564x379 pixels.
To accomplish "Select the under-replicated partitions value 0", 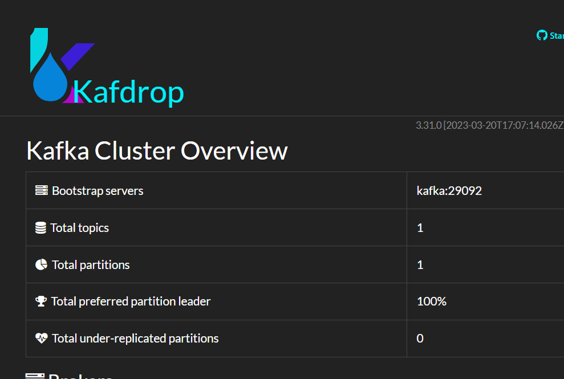I will pos(420,339).
